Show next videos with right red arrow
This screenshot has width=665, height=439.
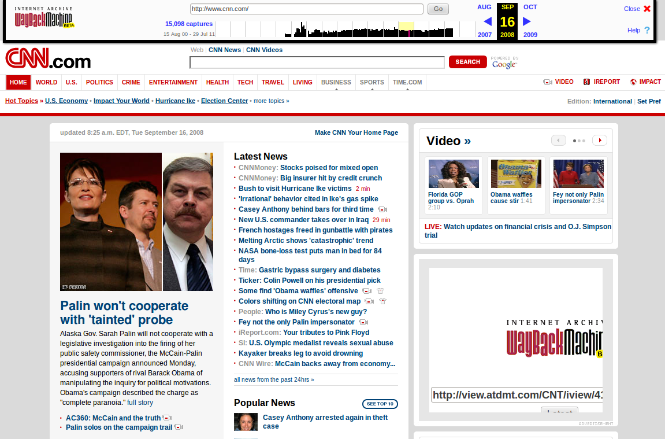(600, 140)
